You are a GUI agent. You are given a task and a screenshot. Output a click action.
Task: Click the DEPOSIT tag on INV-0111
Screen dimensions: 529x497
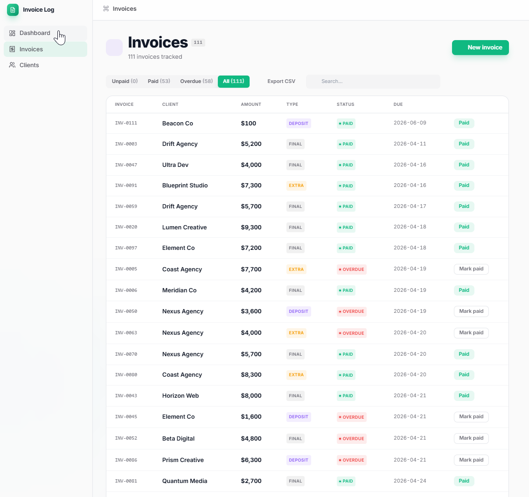coord(299,124)
